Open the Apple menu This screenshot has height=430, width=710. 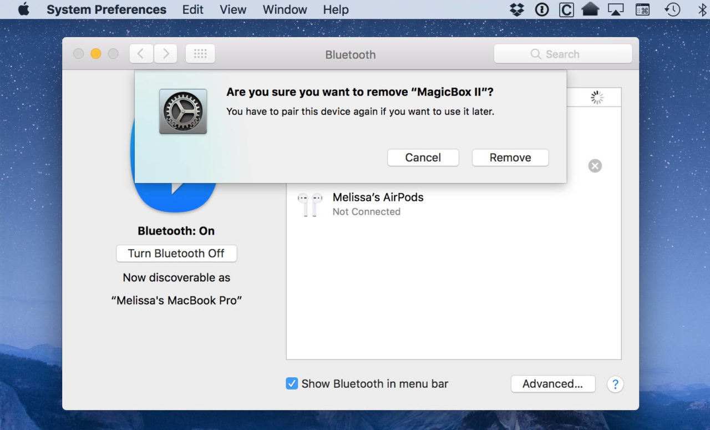click(x=23, y=9)
